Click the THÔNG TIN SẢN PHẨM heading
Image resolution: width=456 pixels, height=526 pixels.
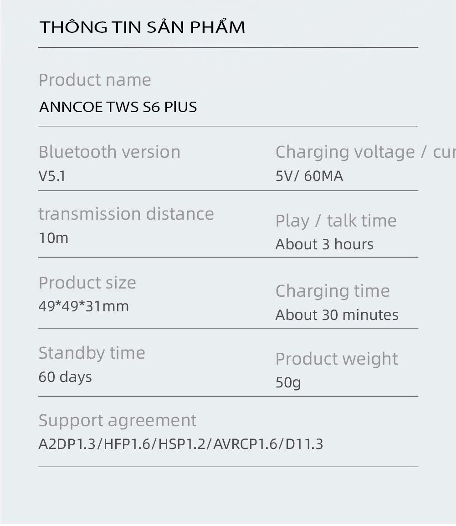pyautogui.click(x=142, y=26)
